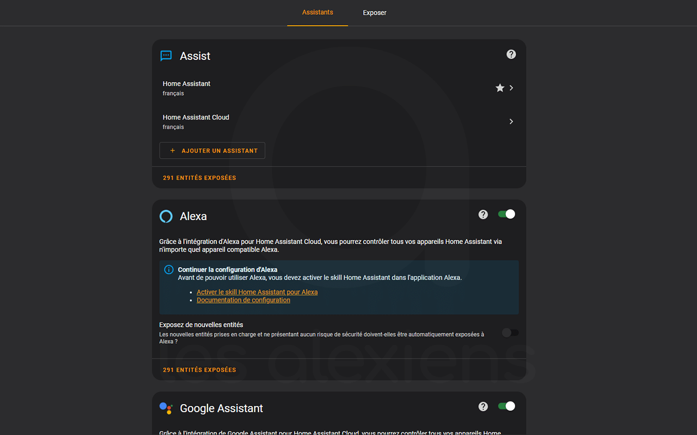Select the Home Assistant assistant row
The height and width of the screenshot is (435, 697).
click(339, 88)
